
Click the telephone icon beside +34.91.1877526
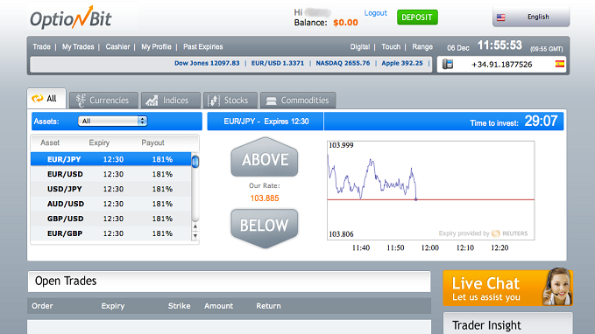tap(448, 64)
